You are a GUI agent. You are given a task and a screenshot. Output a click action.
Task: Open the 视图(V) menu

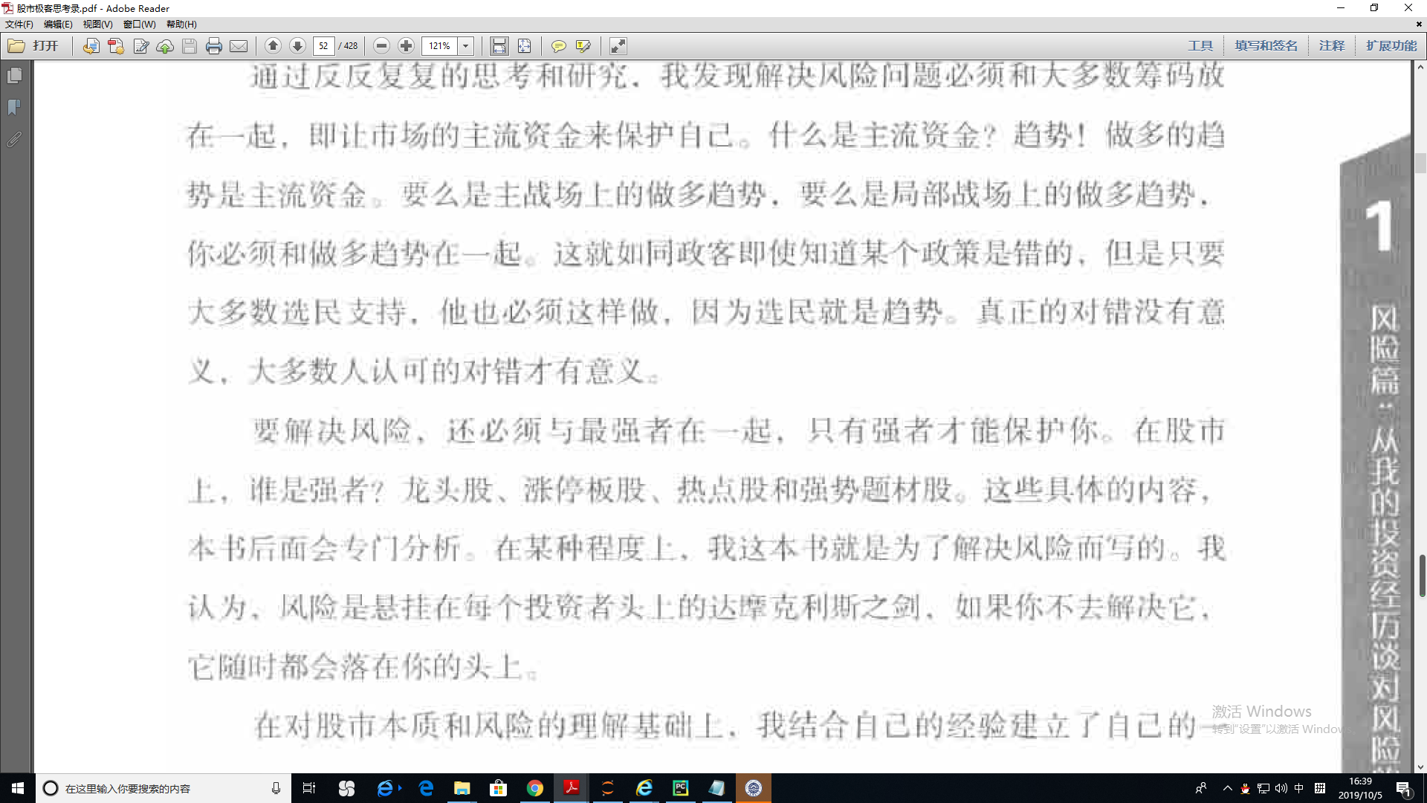coord(97,25)
